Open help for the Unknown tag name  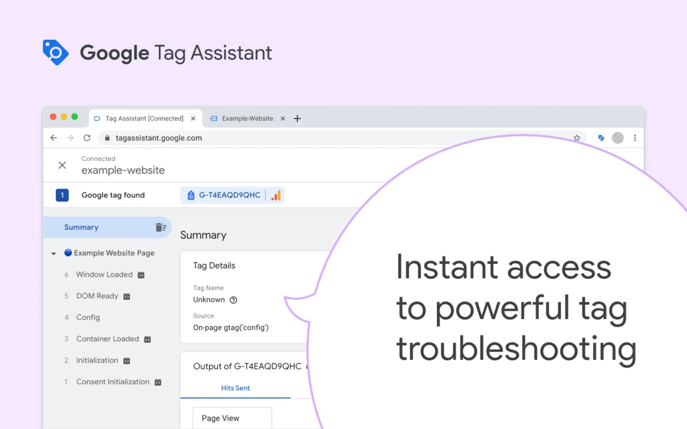(233, 300)
